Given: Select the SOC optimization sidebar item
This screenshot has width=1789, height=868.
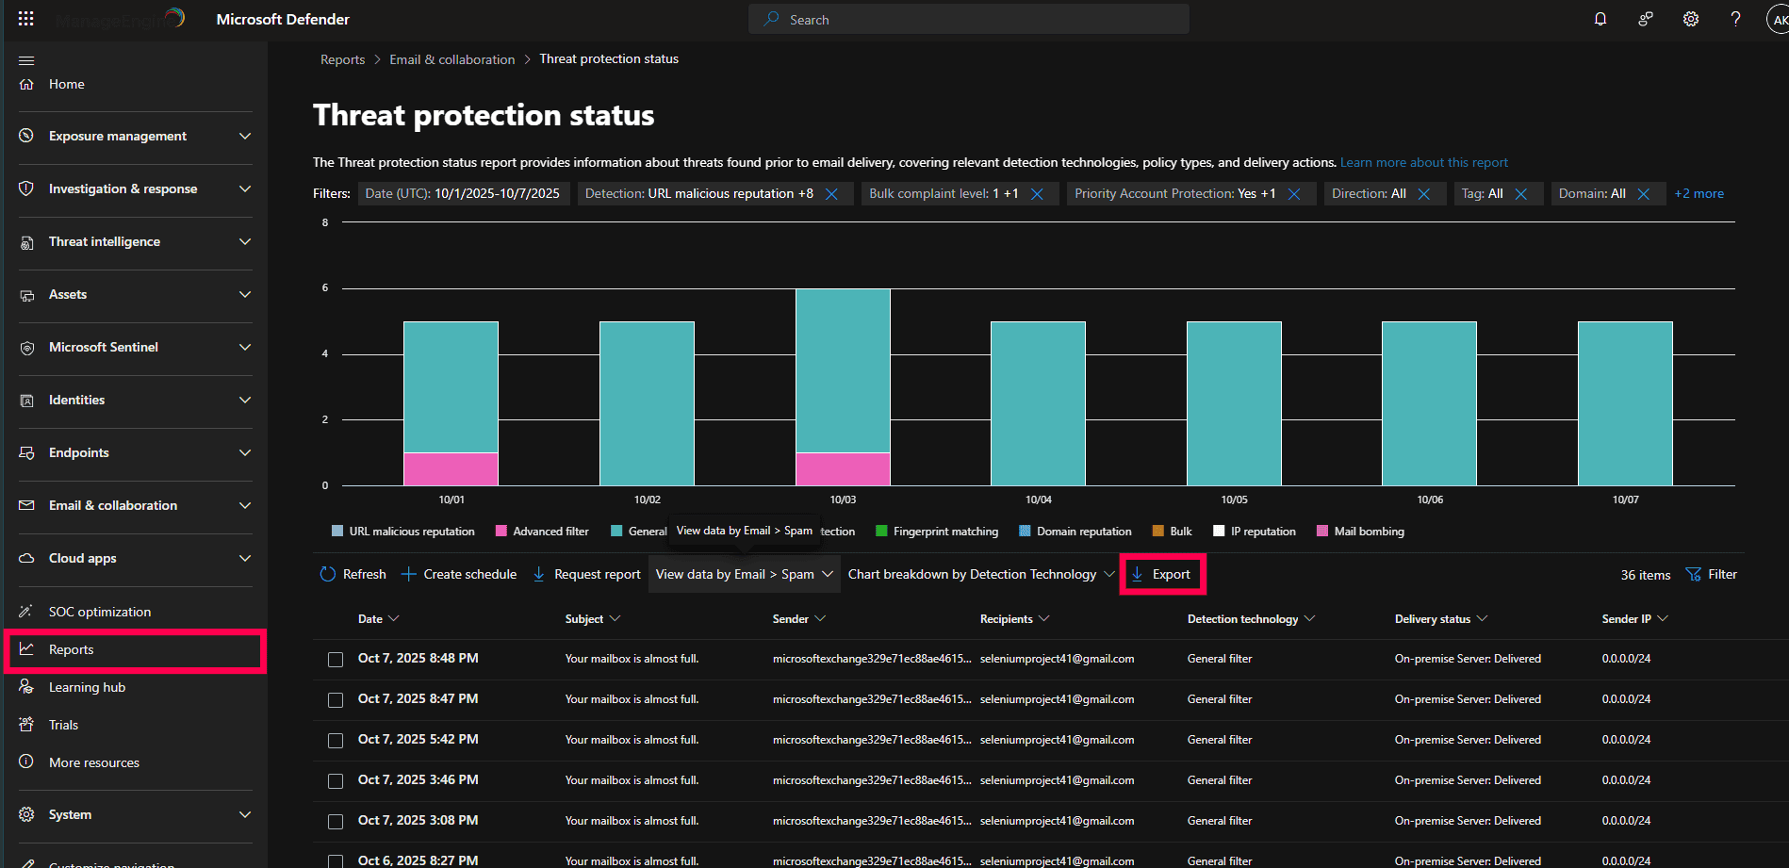Looking at the screenshot, I should (x=97, y=611).
